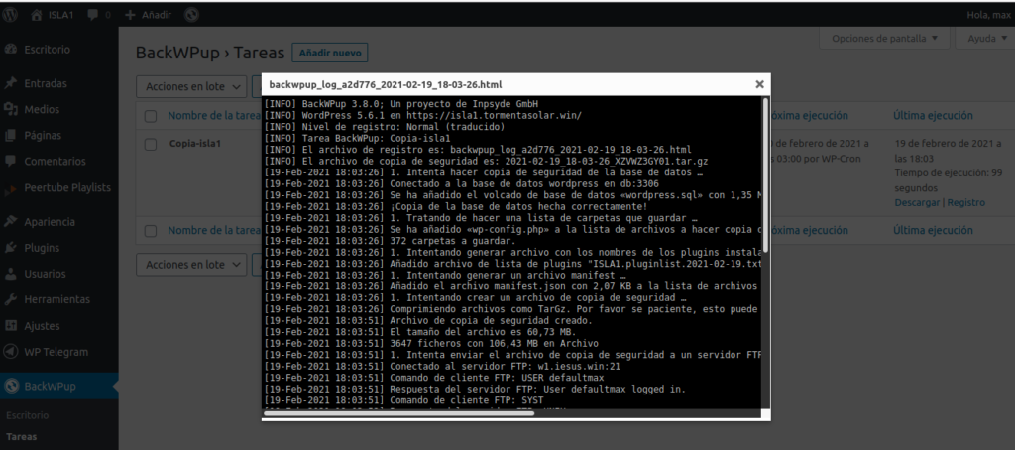Expand Opciones de pantalla panel
1015x450 pixels.
click(884, 39)
